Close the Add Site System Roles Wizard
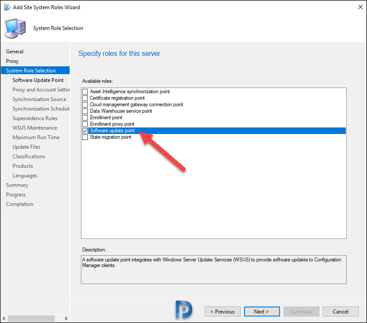Screen dimensions: 367x323 (360, 7)
